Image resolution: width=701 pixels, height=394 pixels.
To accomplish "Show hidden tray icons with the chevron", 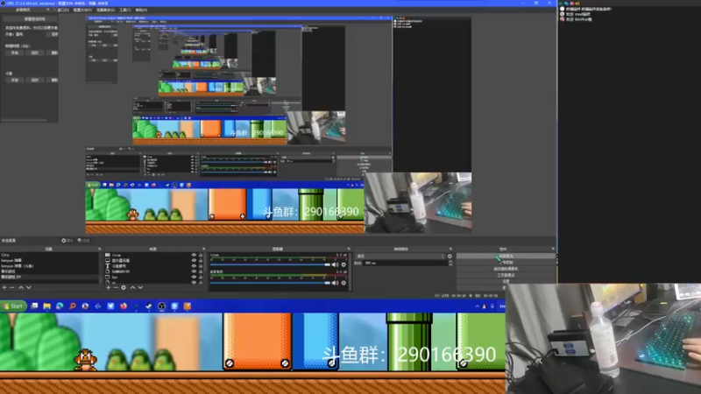I will coord(477,306).
